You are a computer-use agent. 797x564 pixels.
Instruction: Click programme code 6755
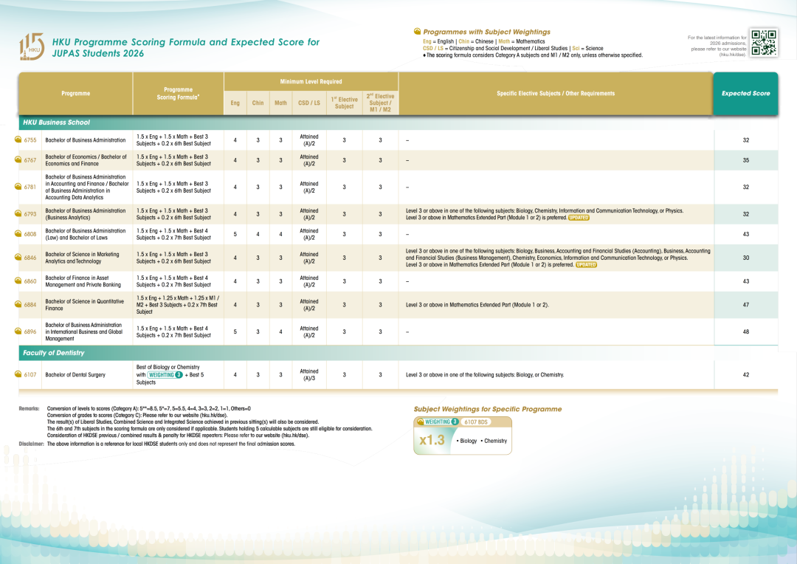pos(30,140)
